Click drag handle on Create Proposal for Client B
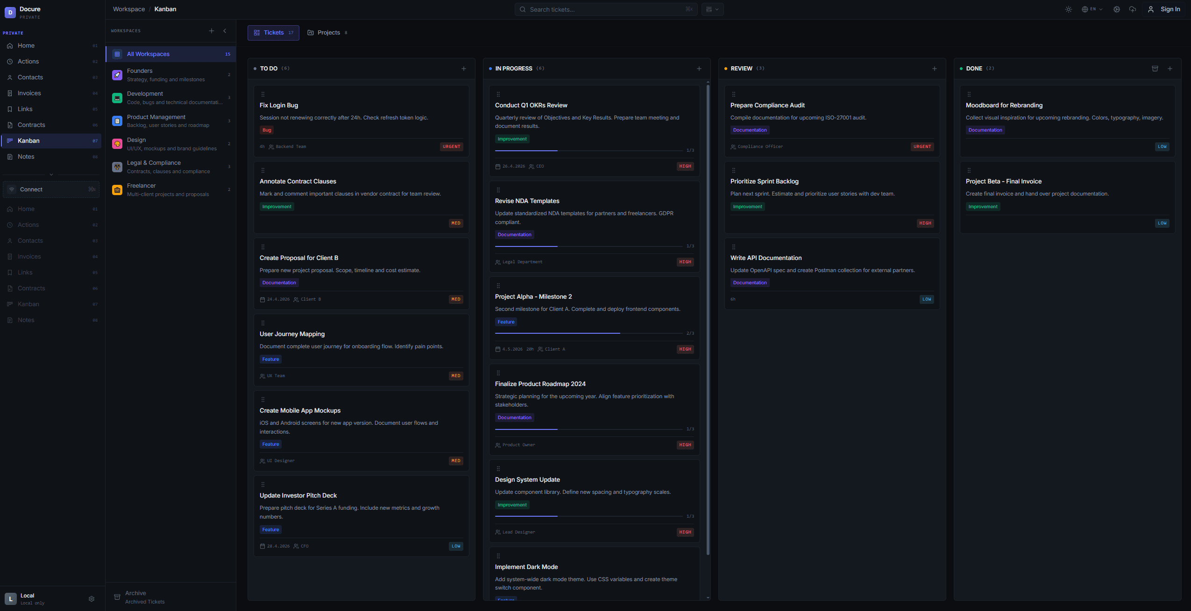1191x611 pixels. [263, 247]
